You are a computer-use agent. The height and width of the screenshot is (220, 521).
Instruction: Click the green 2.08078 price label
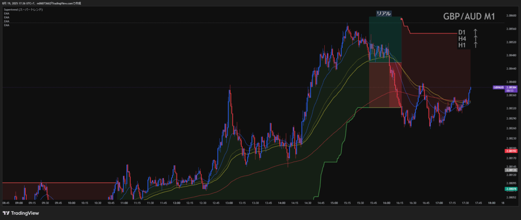[x=510, y=189]
